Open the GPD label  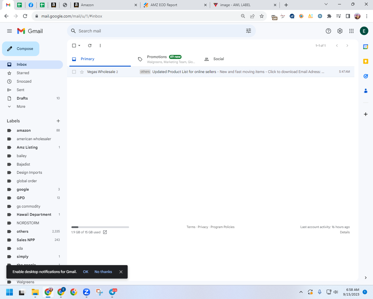click(x=31, y=198)
